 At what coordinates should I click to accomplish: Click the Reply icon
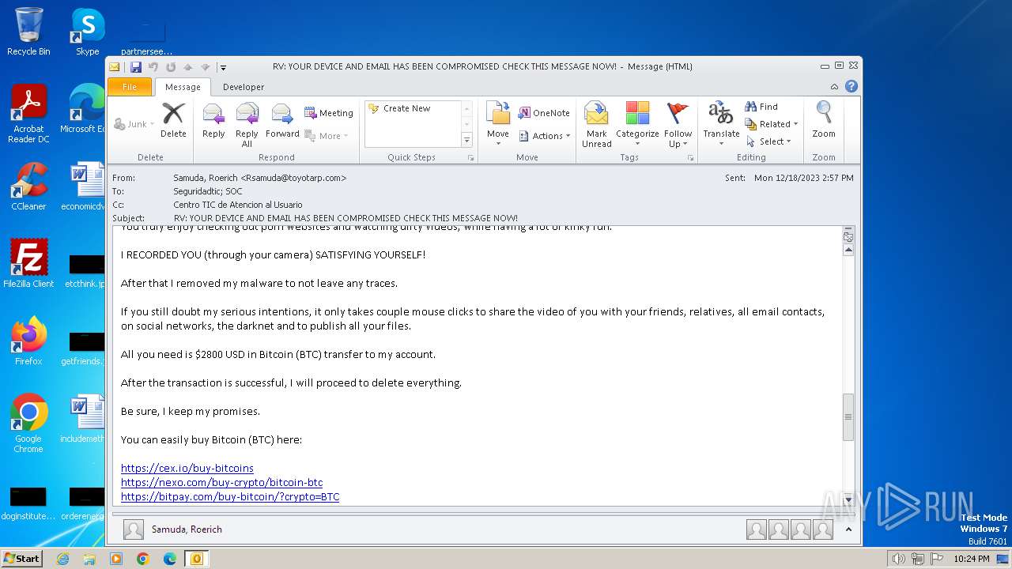click(213, 121)
